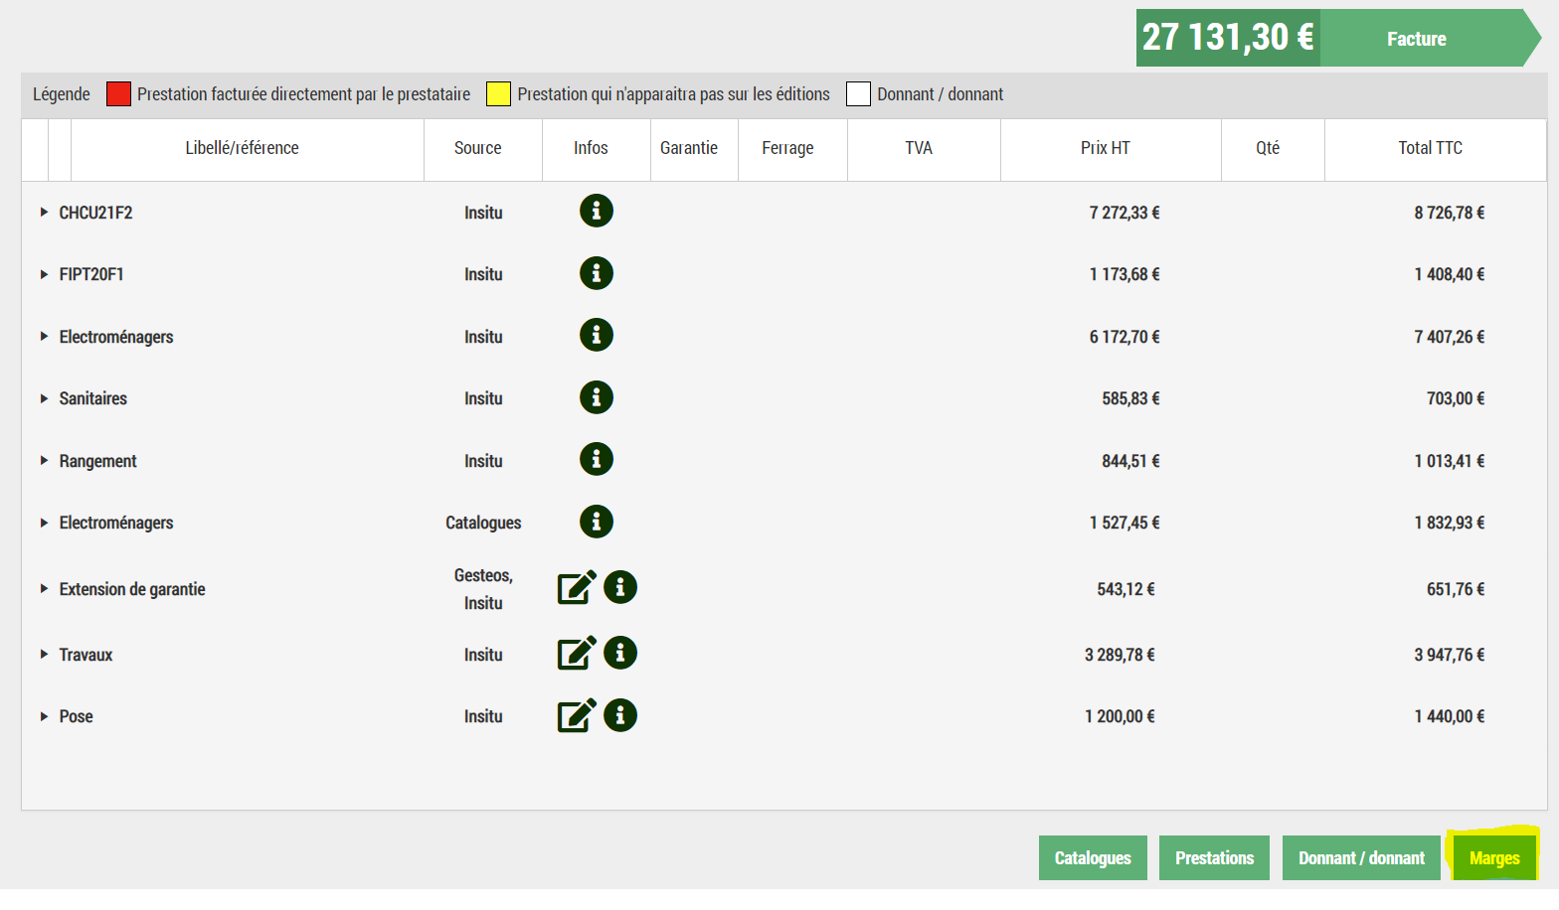Expand the Rangement row
This screenshot has height=910, width=1559.
tap(44, 461)
